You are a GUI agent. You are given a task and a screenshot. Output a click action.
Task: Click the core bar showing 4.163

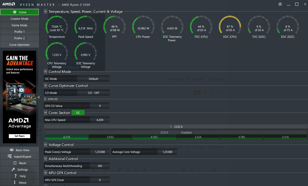pyautogui.click(x=154, y=137)
